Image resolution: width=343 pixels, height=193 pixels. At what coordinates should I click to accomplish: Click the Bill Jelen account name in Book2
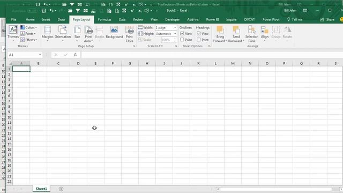pyautogui.click(x=290, y=11)
